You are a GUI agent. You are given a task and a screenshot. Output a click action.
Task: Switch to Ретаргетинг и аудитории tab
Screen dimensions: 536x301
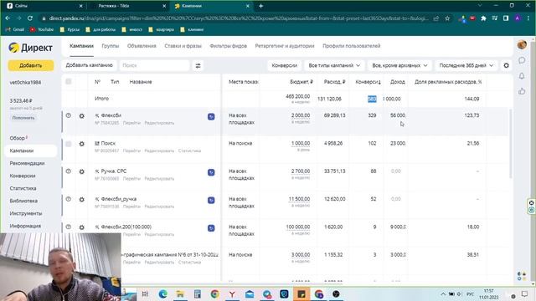285,46
